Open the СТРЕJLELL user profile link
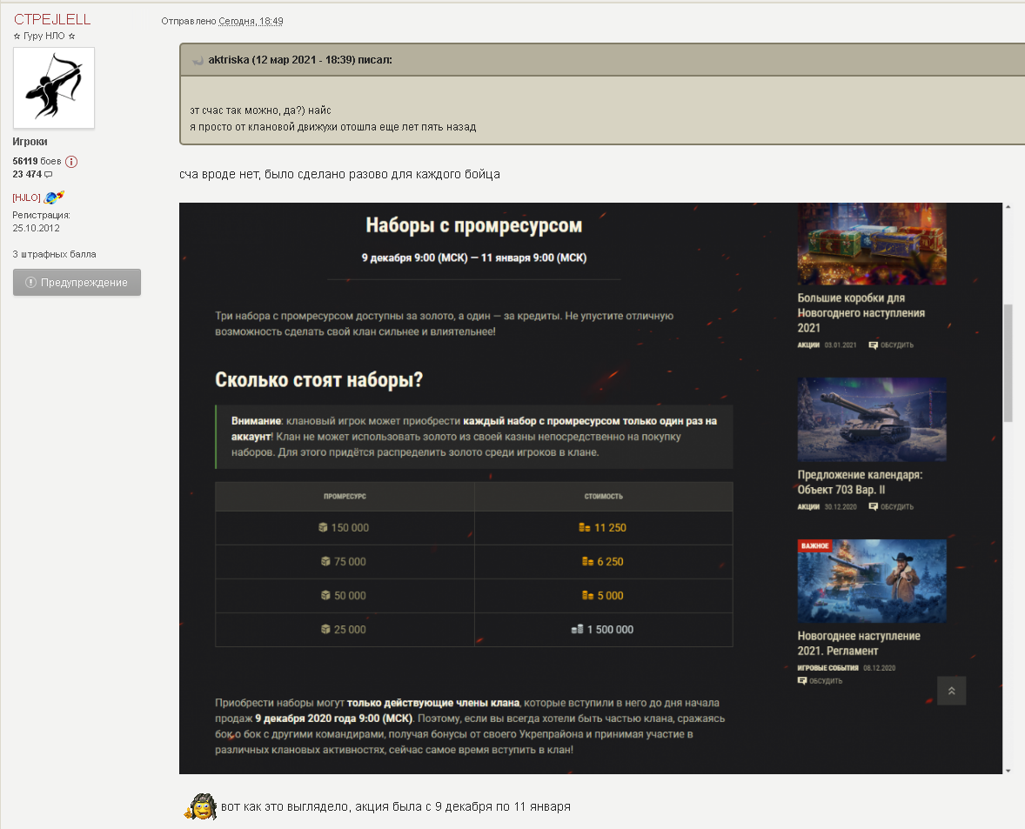1025x829 pixels. 52,20
